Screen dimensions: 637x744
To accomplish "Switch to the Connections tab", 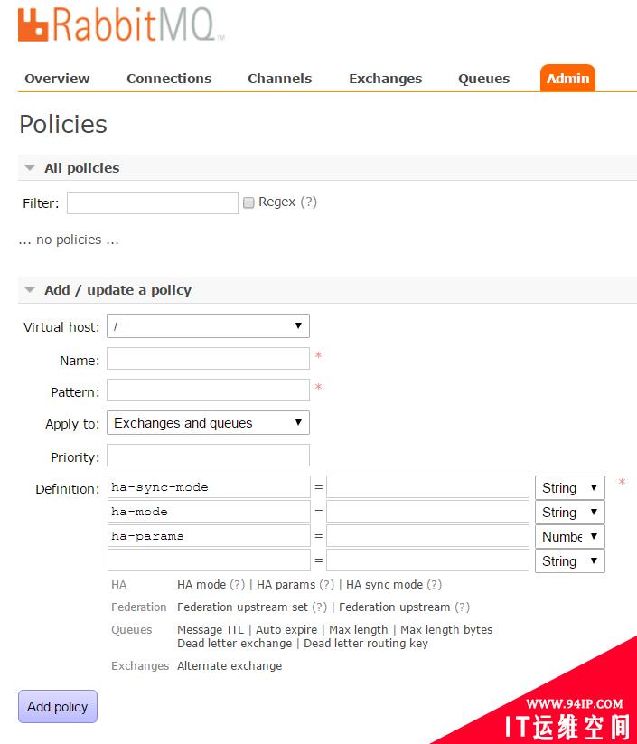I will pyautogui.click(x=169, y=79).
